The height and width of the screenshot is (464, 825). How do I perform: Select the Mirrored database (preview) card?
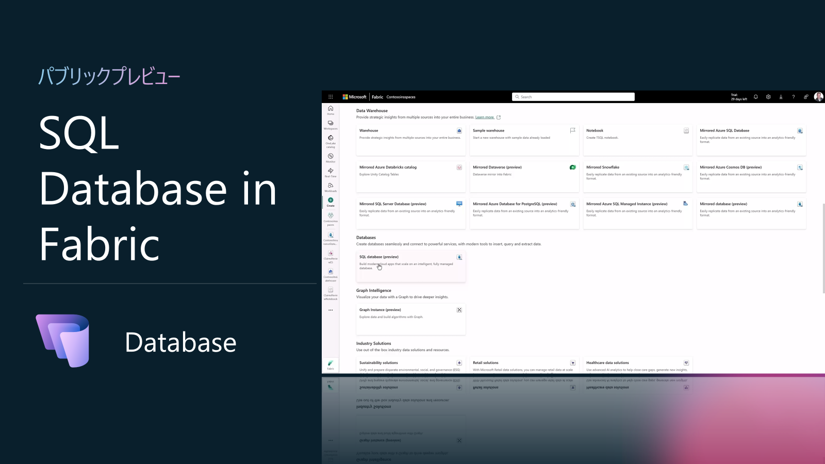click(x=751, y=213)
